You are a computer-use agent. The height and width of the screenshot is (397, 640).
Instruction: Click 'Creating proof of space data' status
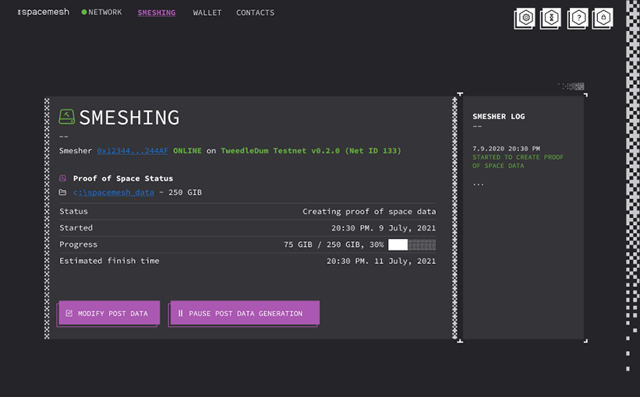(x=369, y=211)
